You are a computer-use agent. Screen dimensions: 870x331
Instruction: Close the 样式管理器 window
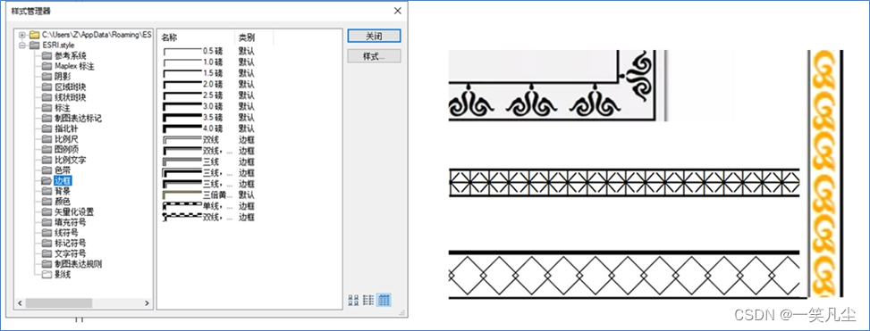click(397, 11)
